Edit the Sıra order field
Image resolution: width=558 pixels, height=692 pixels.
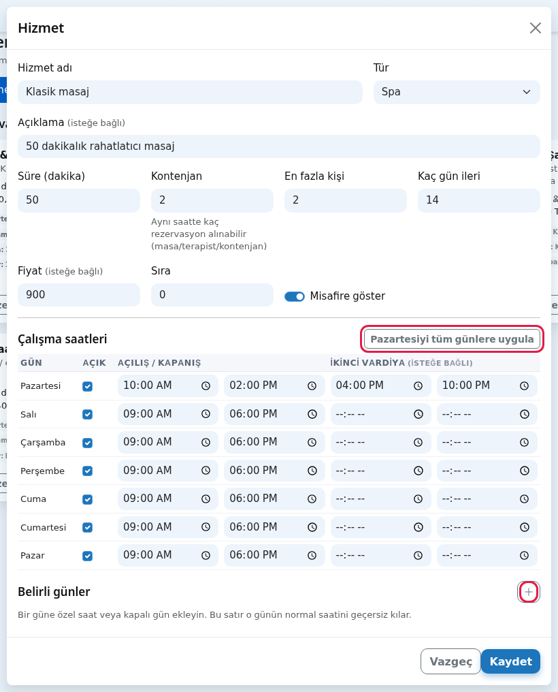coord(212,295)
